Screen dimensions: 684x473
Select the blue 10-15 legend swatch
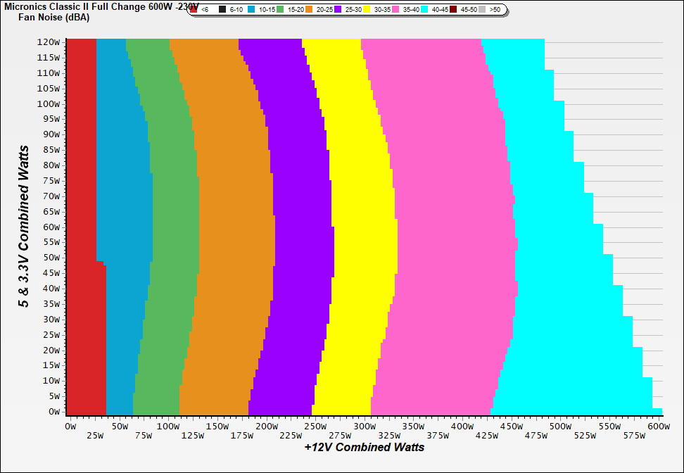point(251,10)
